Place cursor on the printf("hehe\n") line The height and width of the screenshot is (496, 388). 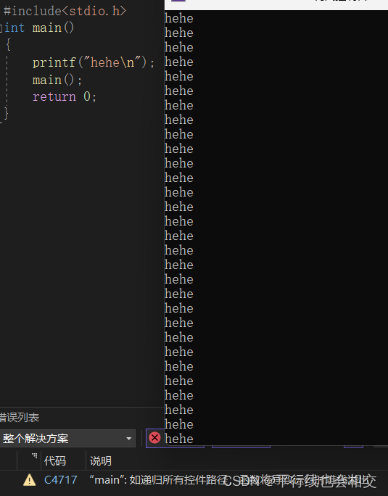click(x=94, y=62)
